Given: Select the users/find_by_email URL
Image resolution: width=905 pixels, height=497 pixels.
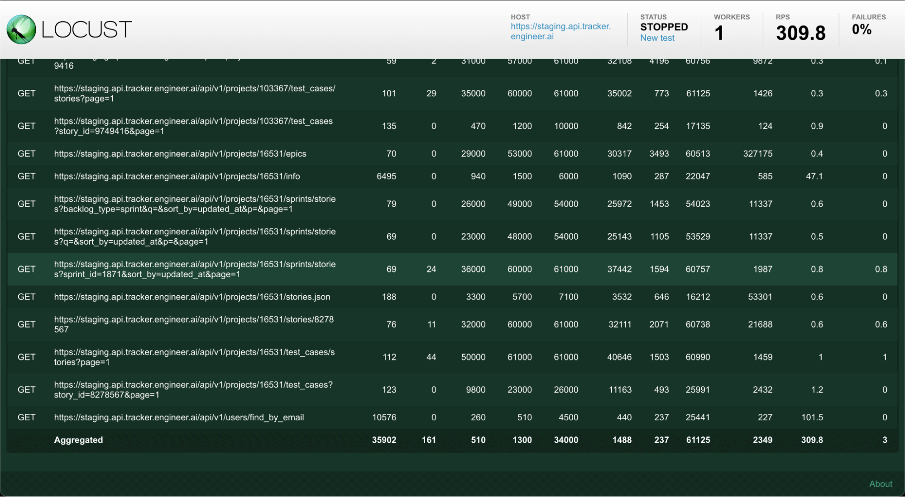Looking at the screenshot, I should [179, 417].
